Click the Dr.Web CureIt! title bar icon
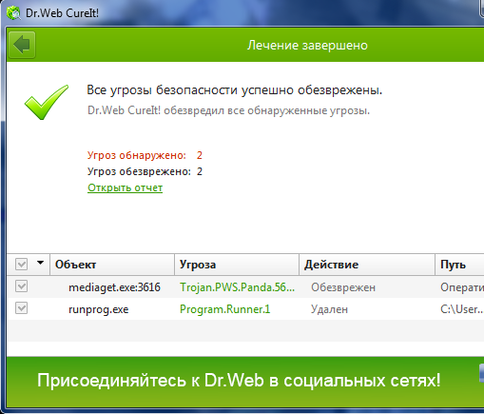 coord(13,13)
